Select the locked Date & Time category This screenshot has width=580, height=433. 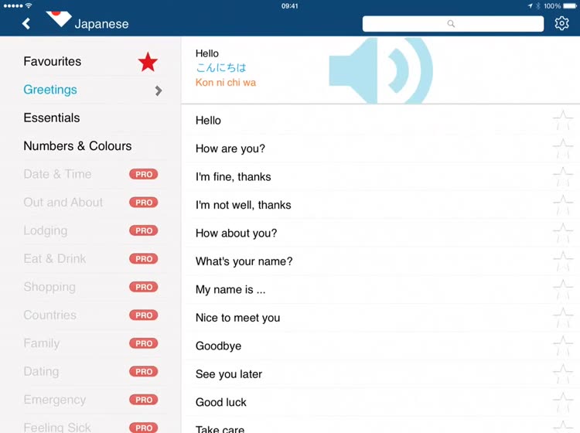90,174
